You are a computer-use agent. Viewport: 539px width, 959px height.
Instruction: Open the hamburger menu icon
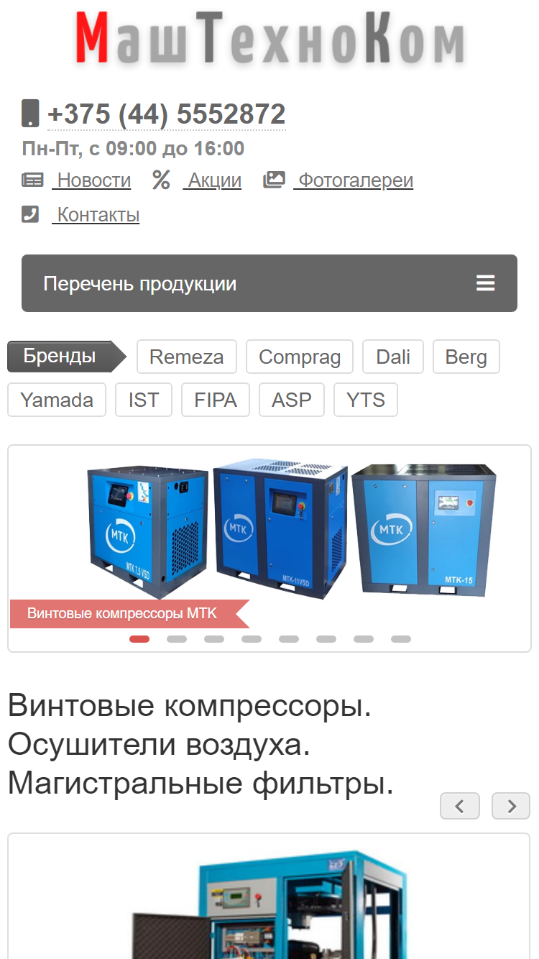coord(486,283)
